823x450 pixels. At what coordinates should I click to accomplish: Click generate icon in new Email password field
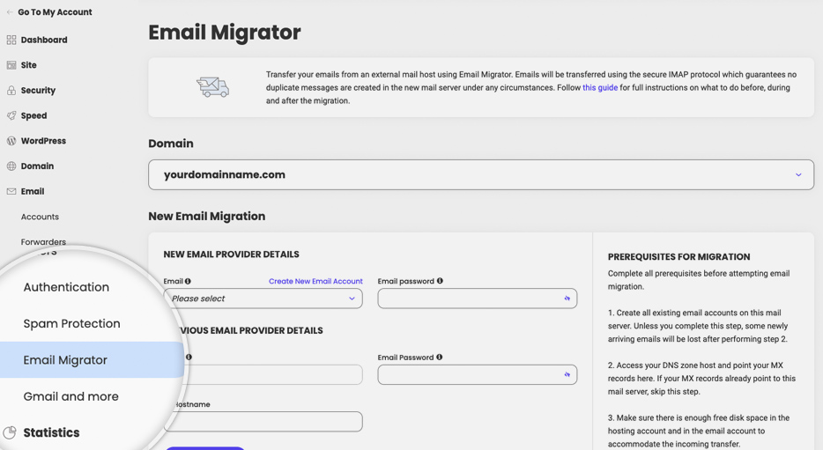pos(567,299)
